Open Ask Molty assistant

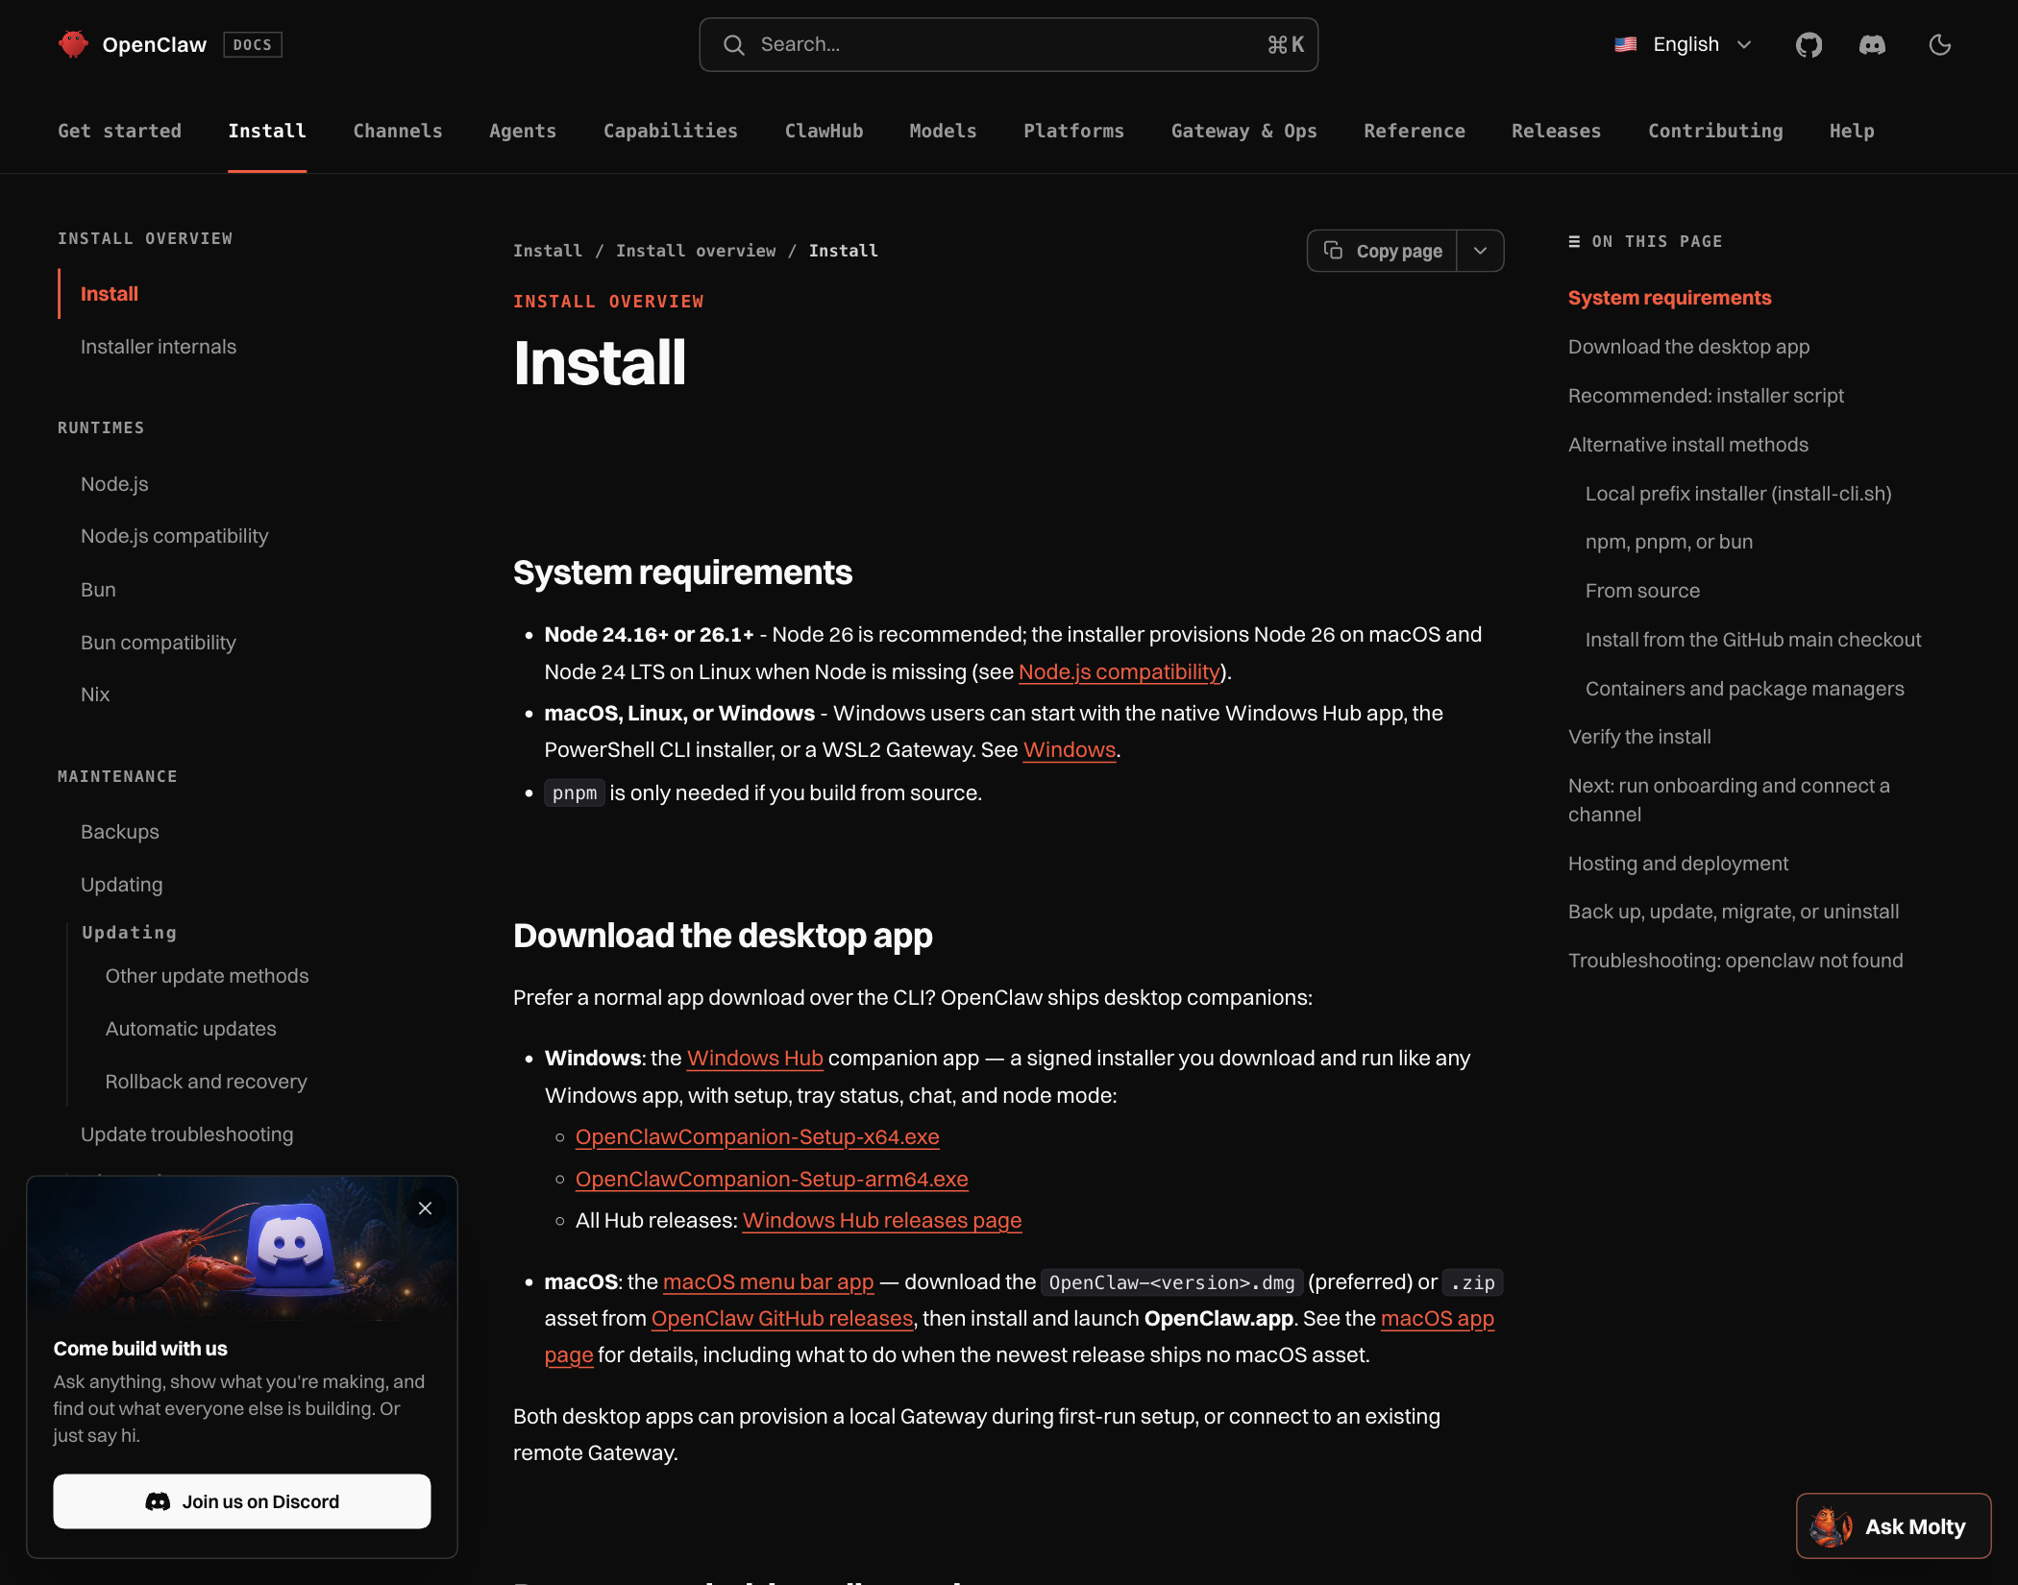click(x=1893, y=1525)
